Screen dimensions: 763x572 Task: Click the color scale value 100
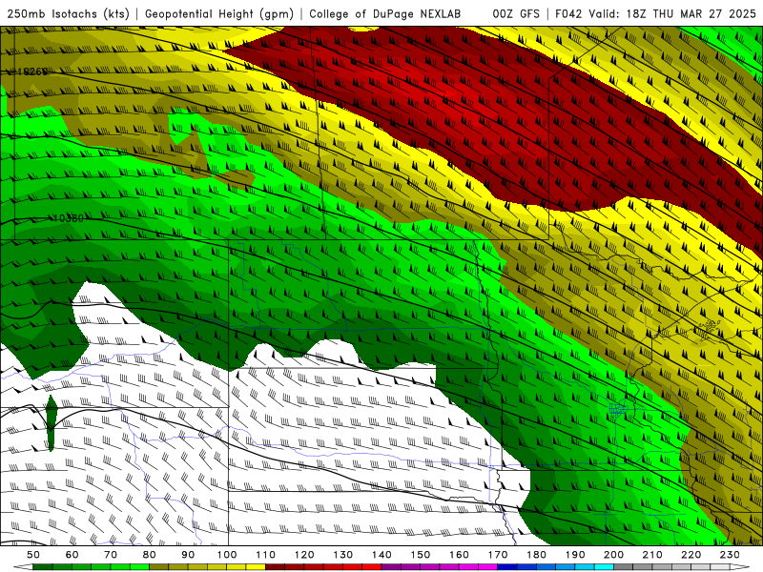(x=227, y=555)
